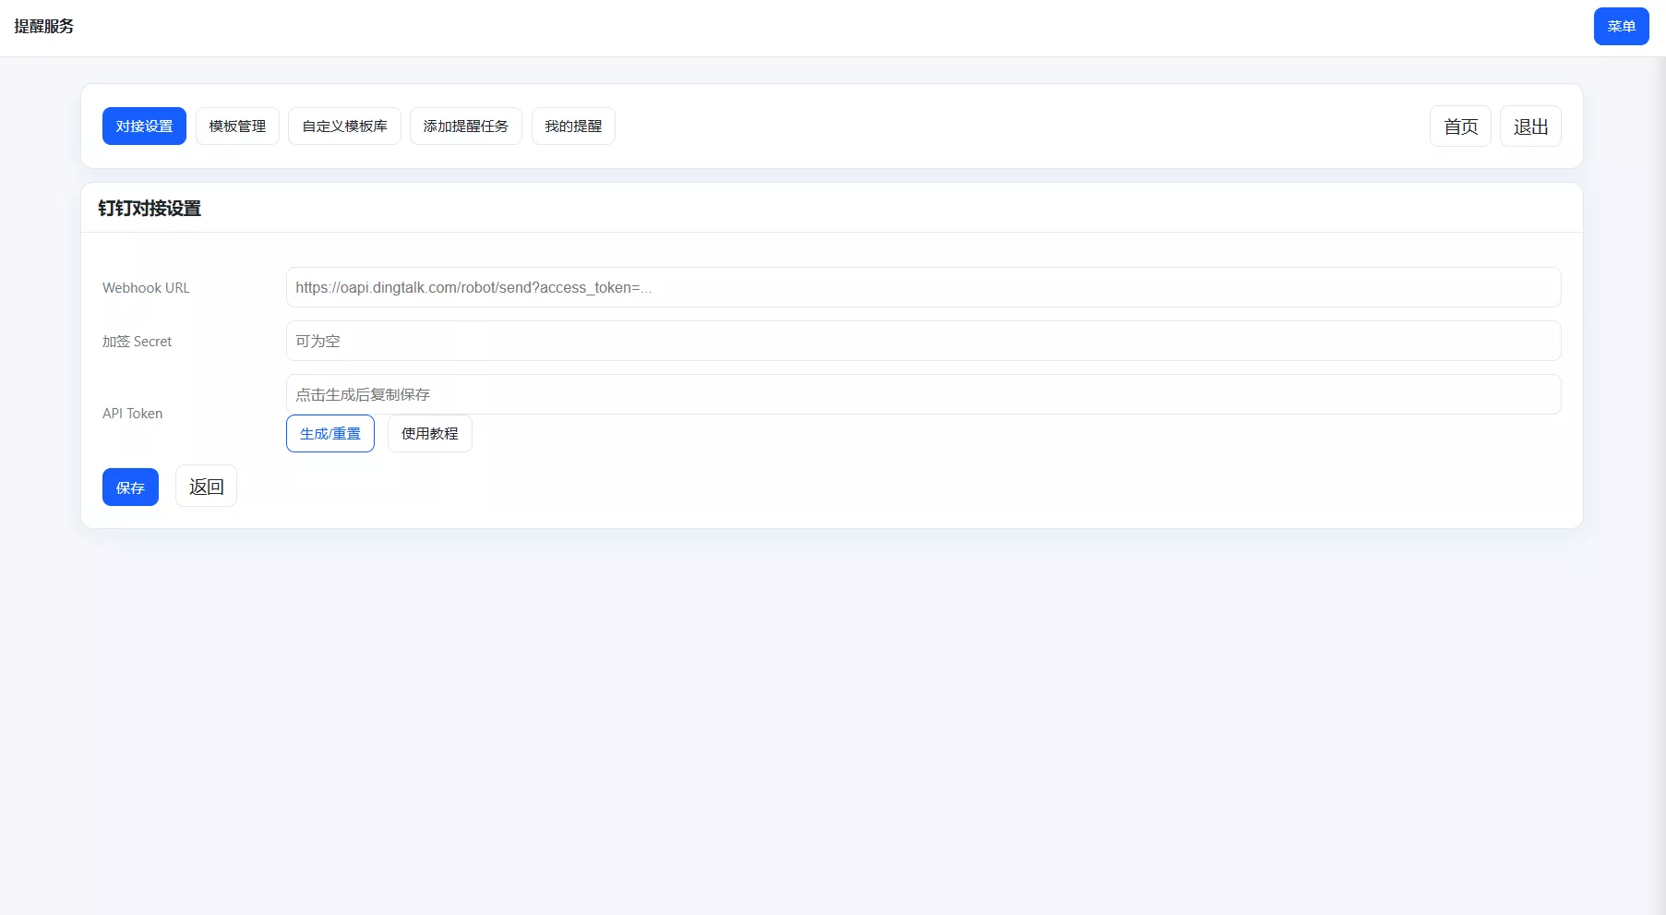
Task: Click the 加签 Secret field label
Action: pyautogui.click(x=137, y=341)
